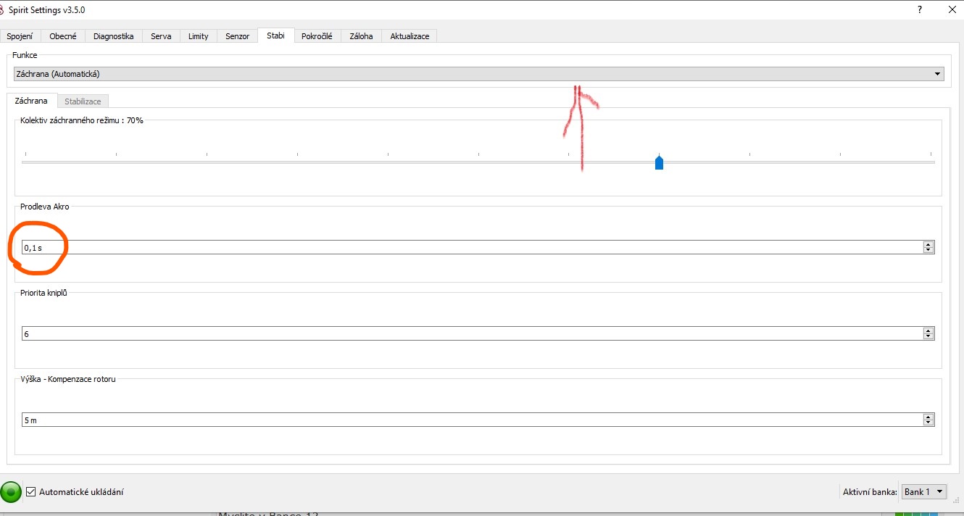Click the green connection status icon
Viewport: 964px width, 516px height.
tap(11, 492)
